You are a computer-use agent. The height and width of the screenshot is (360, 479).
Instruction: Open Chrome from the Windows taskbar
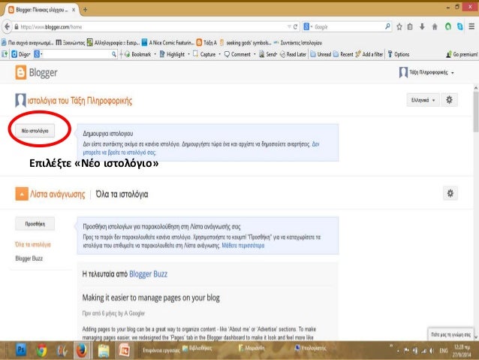41,349
